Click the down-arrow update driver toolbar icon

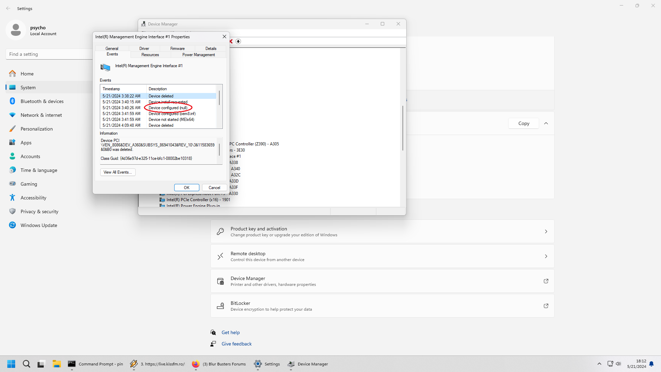(238, 41)
